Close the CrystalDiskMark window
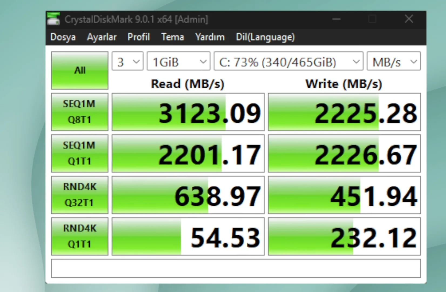Viewport: 446px width, 292px height. [x=409, y=19]
